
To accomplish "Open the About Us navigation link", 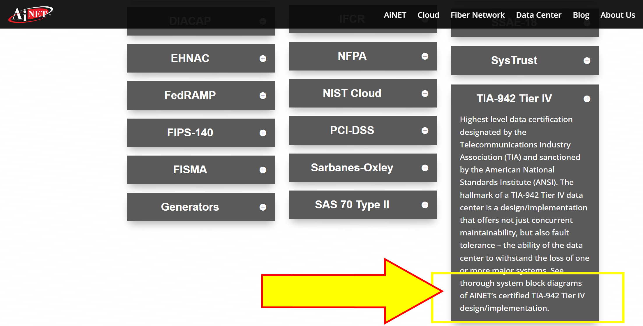I will tap(618, 15).
